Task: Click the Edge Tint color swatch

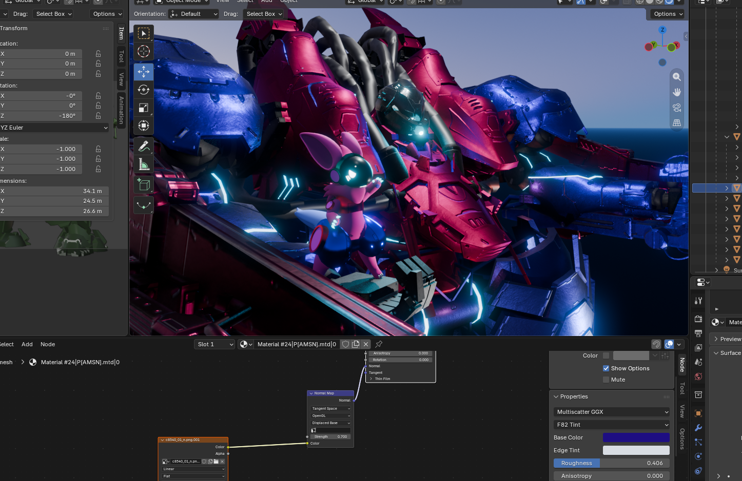Action: (636, 450)
